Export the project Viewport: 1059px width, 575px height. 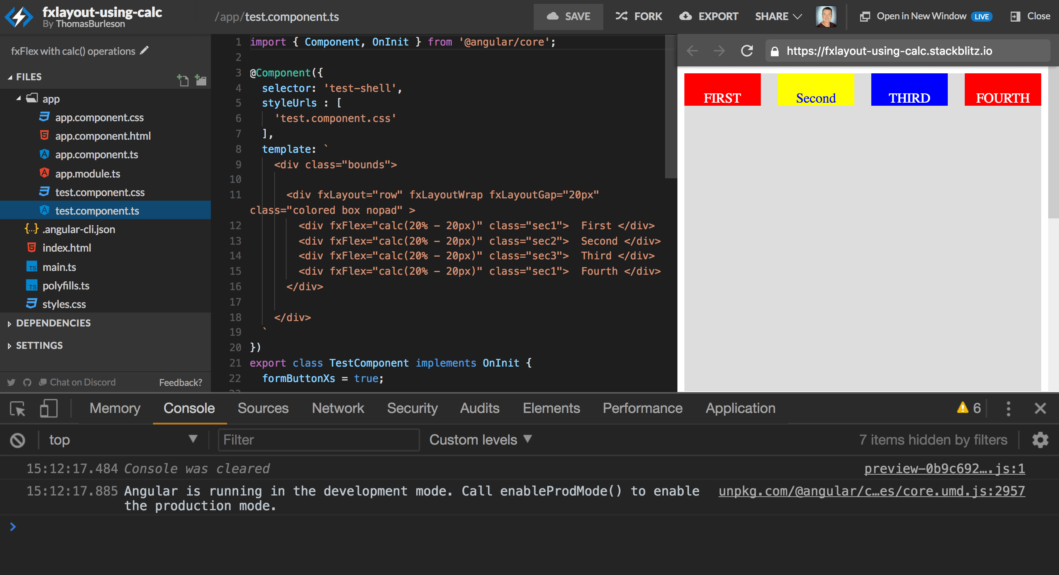pos(709,17)
